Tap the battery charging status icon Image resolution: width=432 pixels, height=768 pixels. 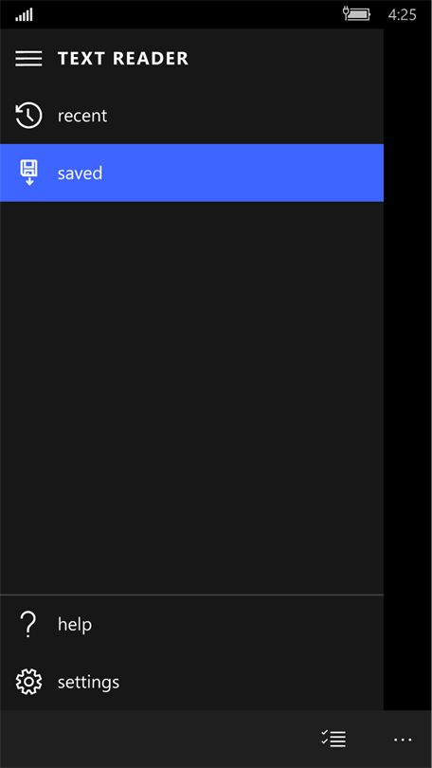tap(356, 13)
